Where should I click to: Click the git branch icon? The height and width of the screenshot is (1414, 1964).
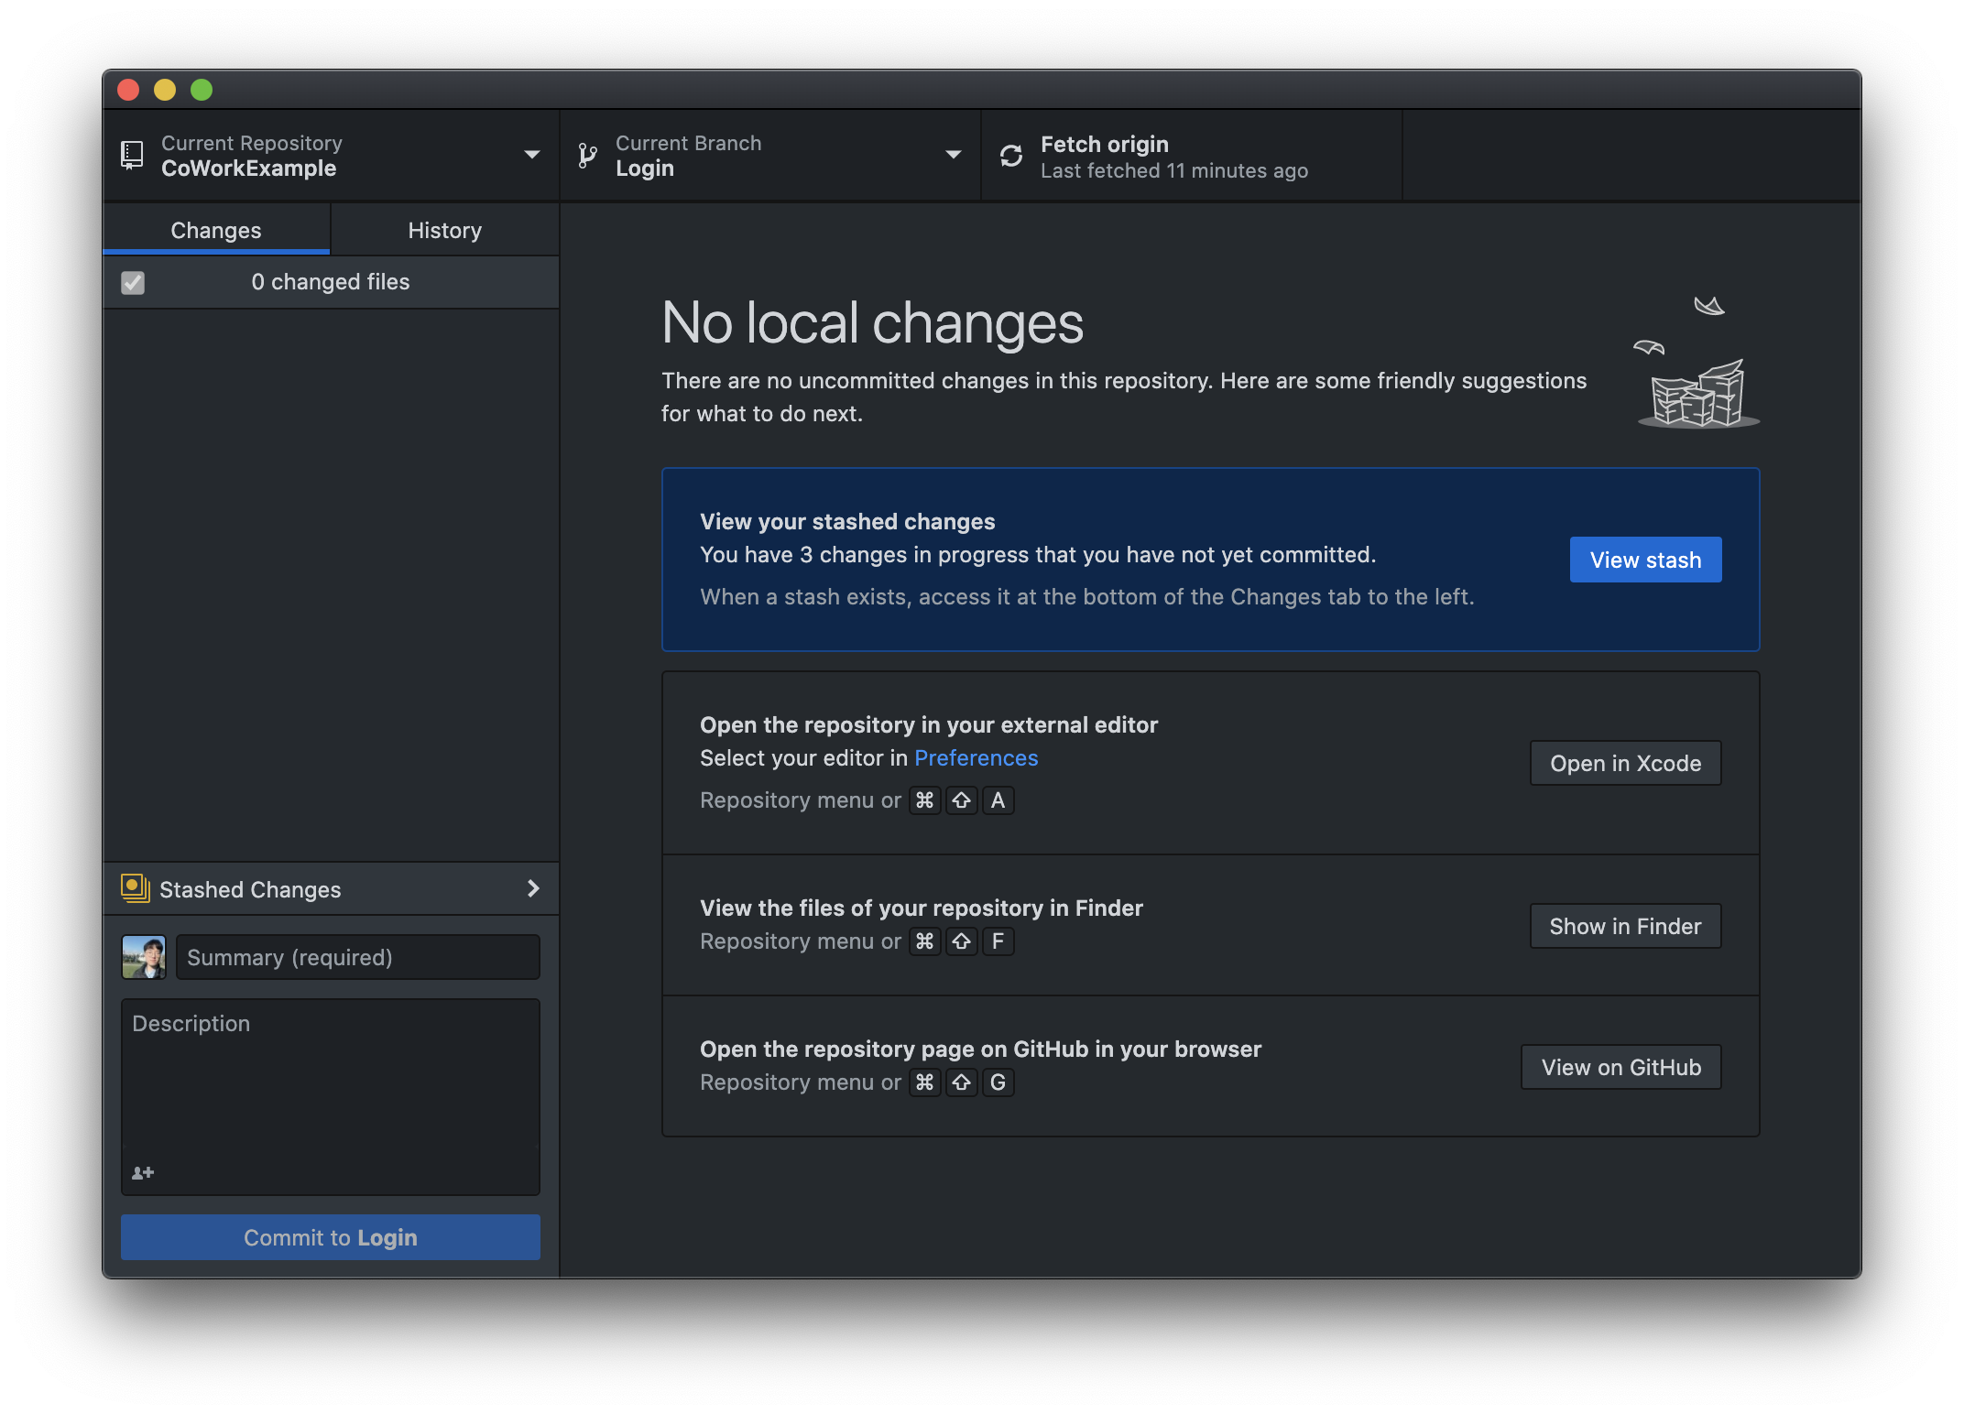pyautogui.click(x=588, y=156)
